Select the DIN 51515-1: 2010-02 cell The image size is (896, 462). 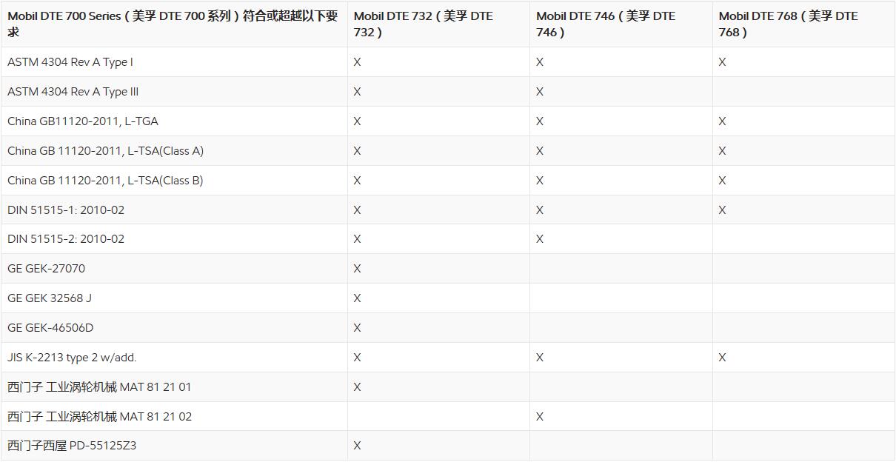(66, 210)
